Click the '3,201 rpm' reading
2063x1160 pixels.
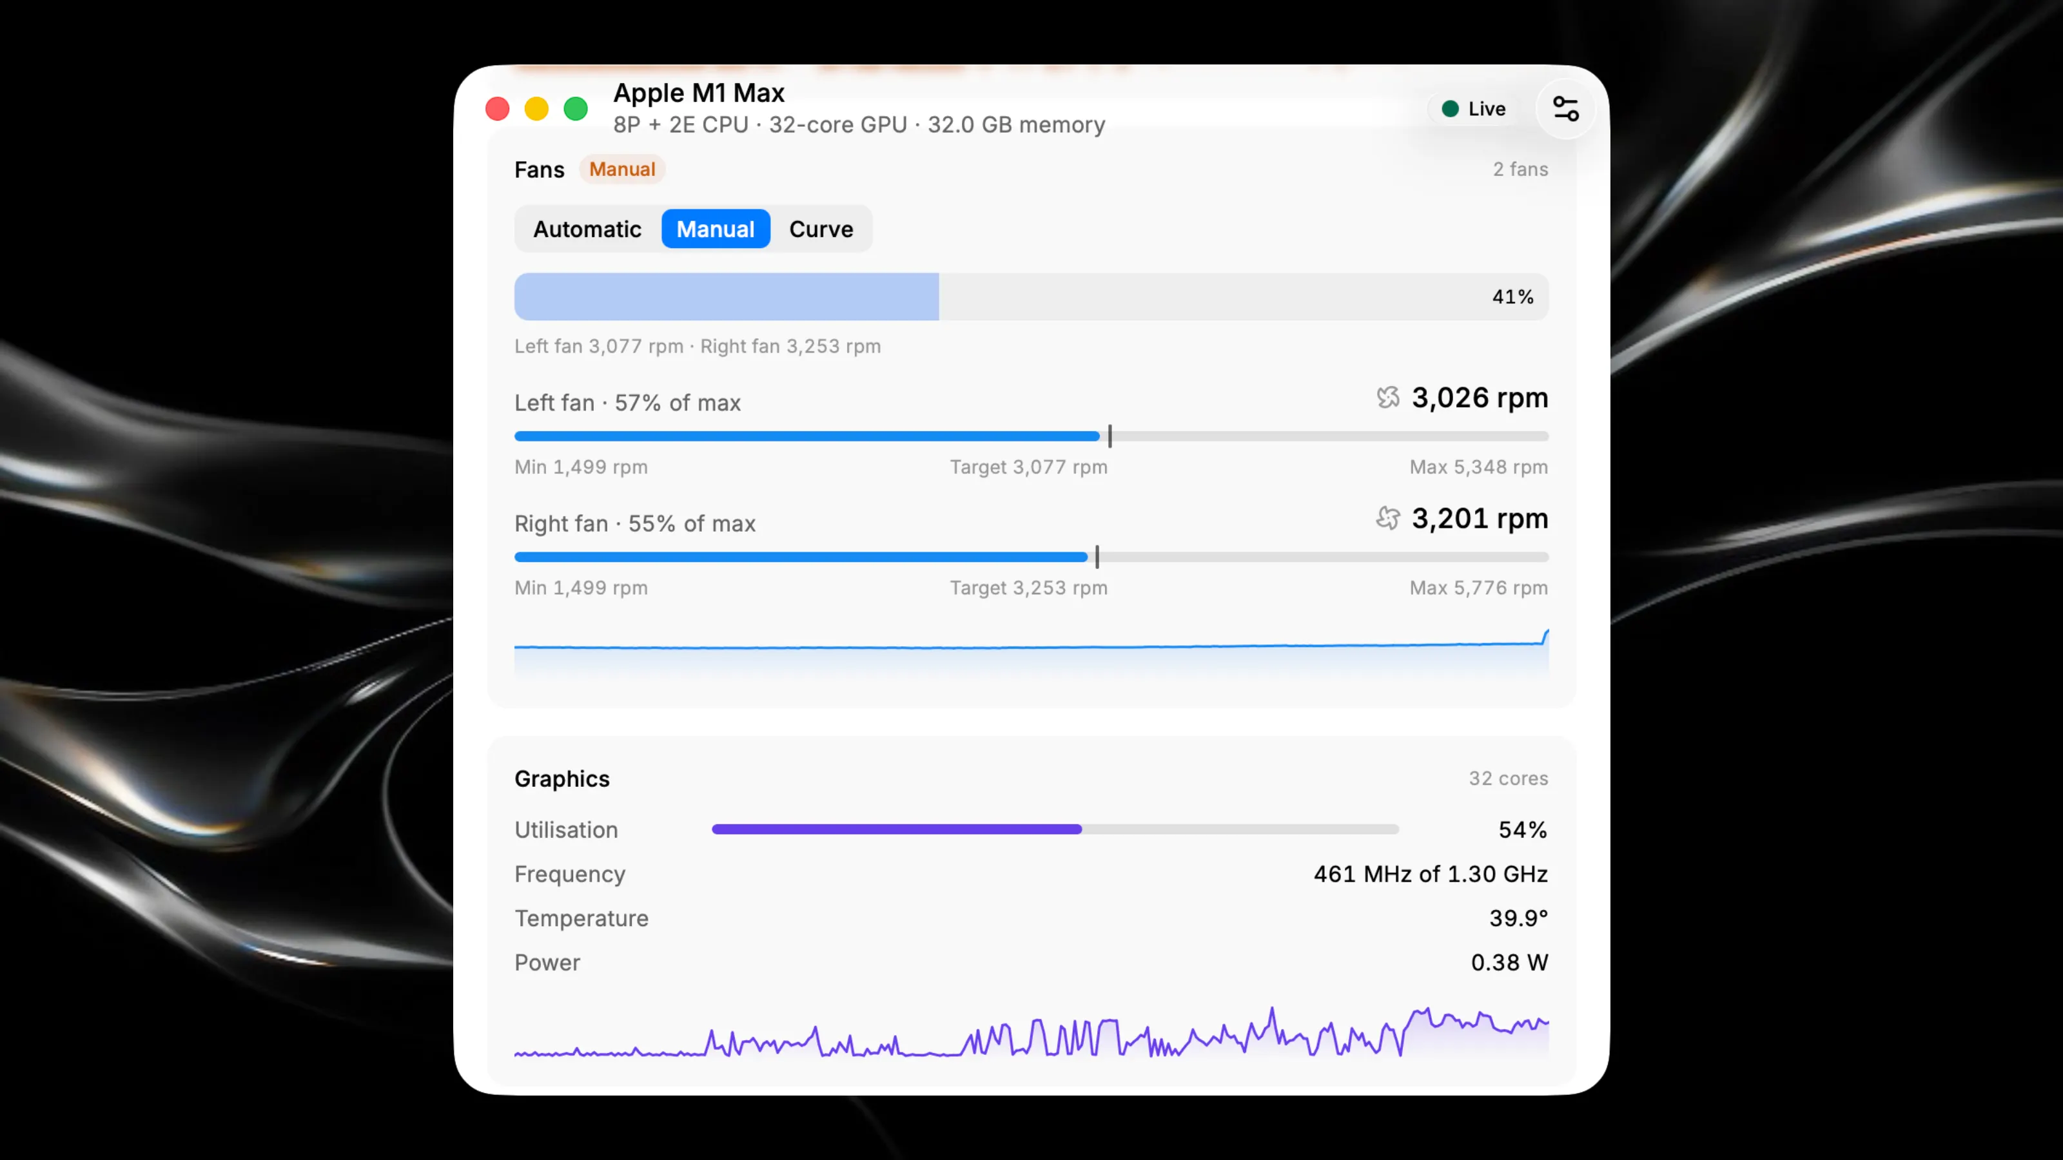tap(1480, 519)
